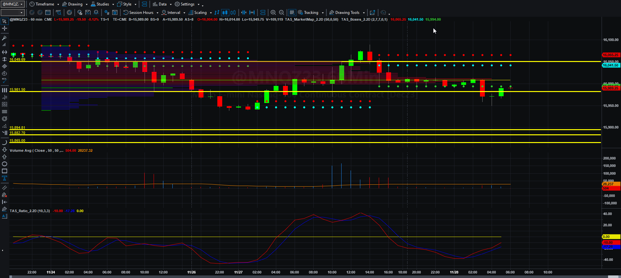621x278 pixels.
Task: Toggle candlestick chart style button
Action: click(x=225, y=13)
